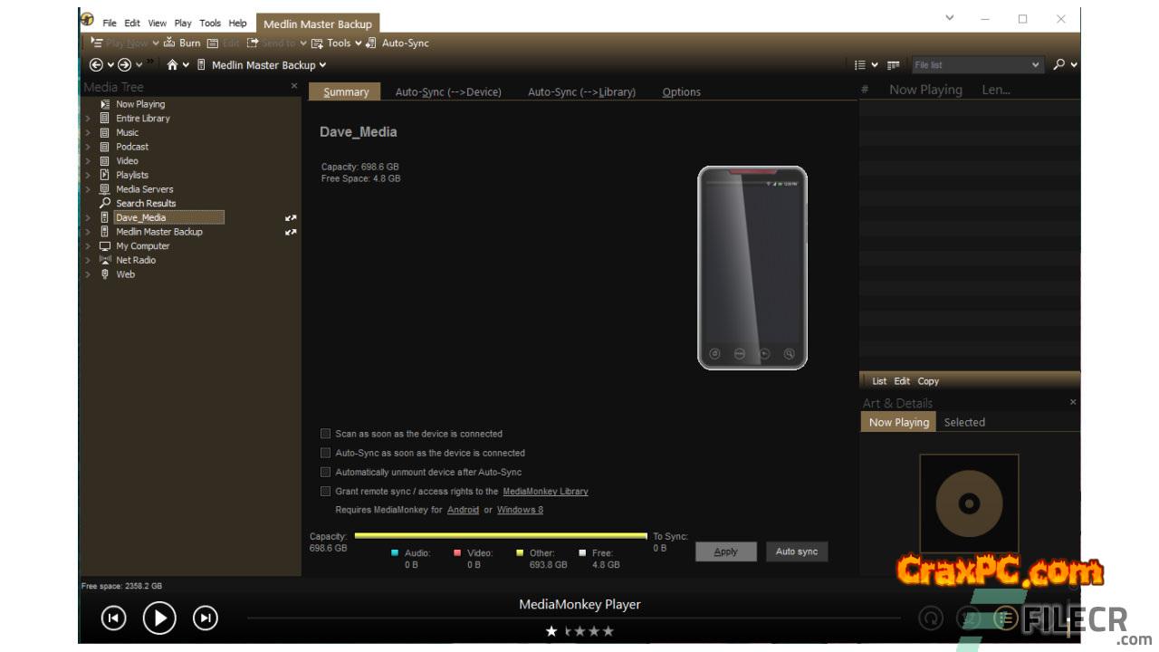Play the track with the Play button
The height and width of the screenshot is (652, 1159).
point(159,618)
